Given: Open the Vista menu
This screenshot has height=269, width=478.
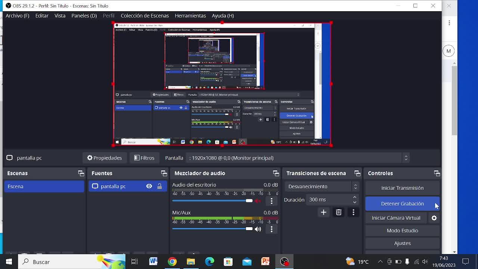Looking at the screenshot, I should click(60, 16).
